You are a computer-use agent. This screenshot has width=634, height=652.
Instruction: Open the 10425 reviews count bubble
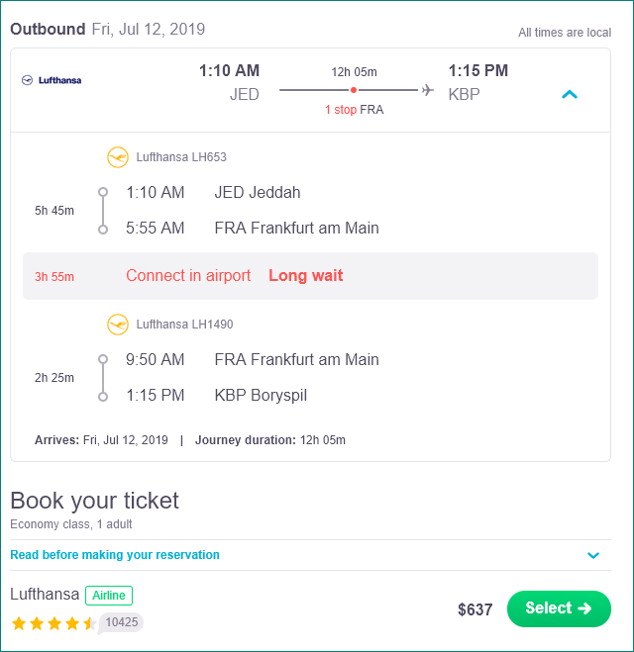(121, 622)
